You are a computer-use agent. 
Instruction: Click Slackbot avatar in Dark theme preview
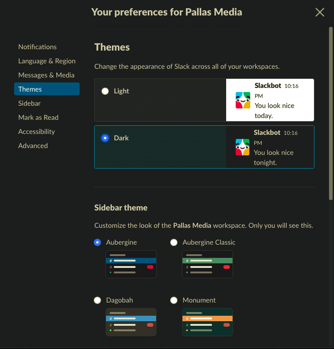243,147
